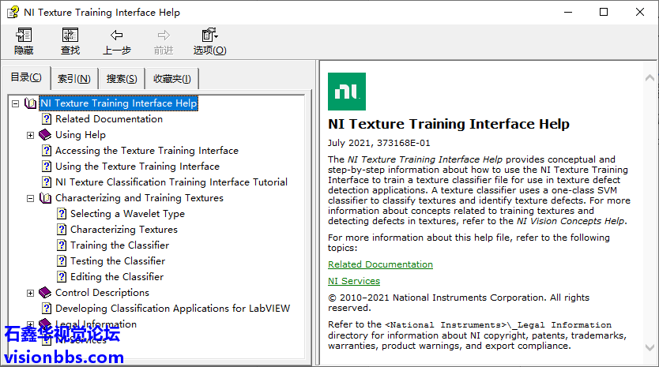Viewport: 659px width, 367px height.
Task: Click the Back (上一步) arrow icon
Action: [x=117, y=36]
